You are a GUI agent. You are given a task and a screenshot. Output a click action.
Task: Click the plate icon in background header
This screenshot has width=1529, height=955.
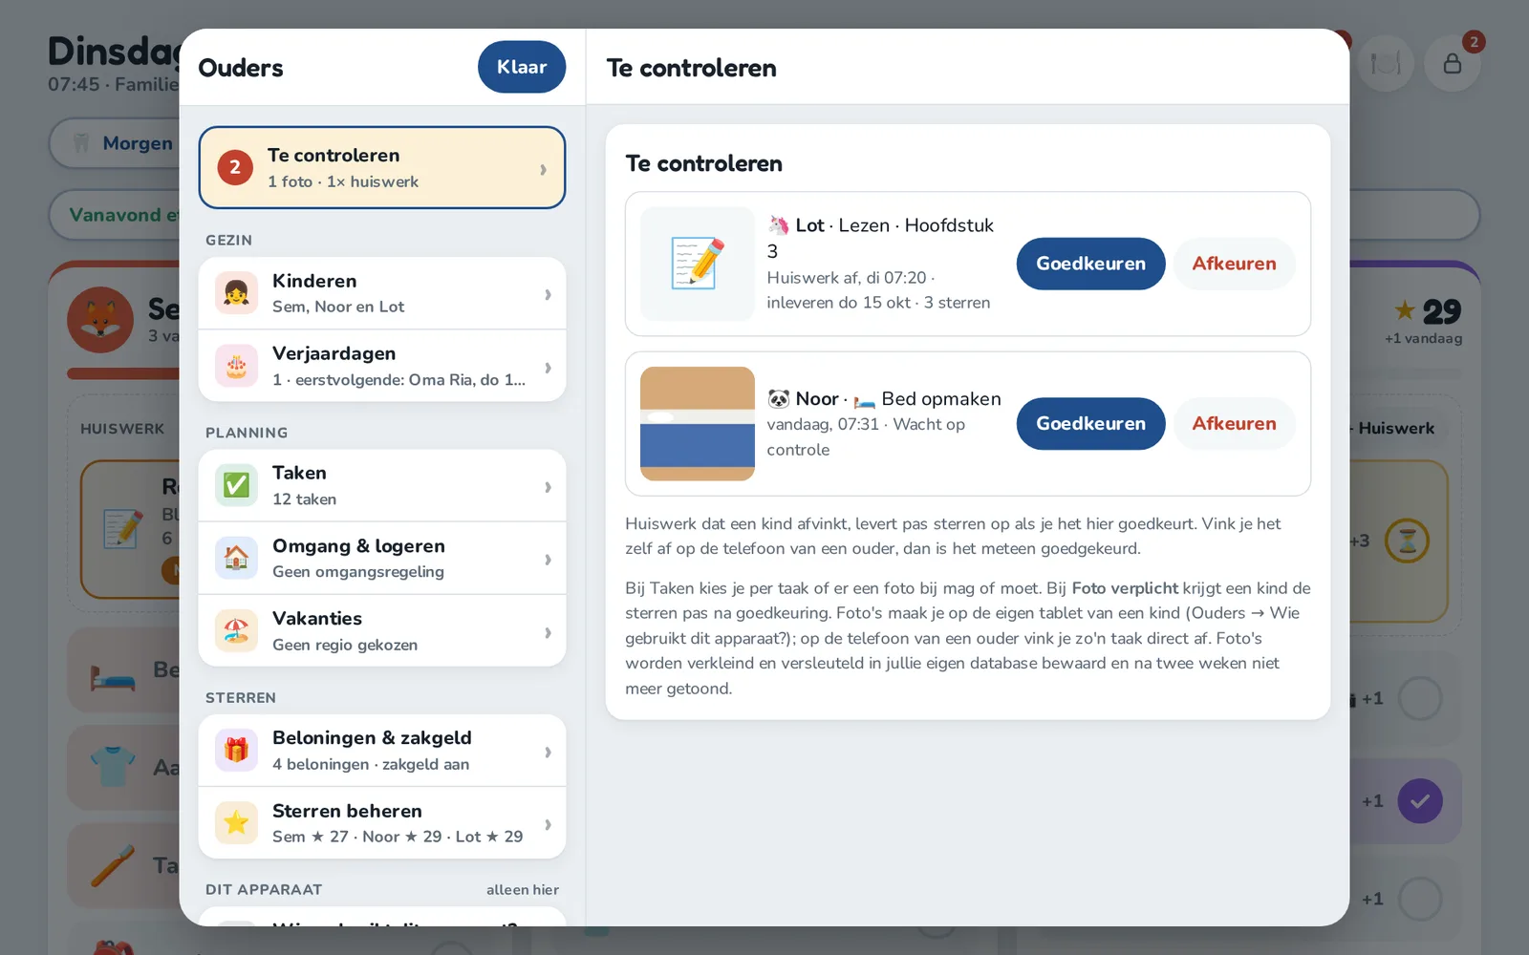pos(1386,64)
